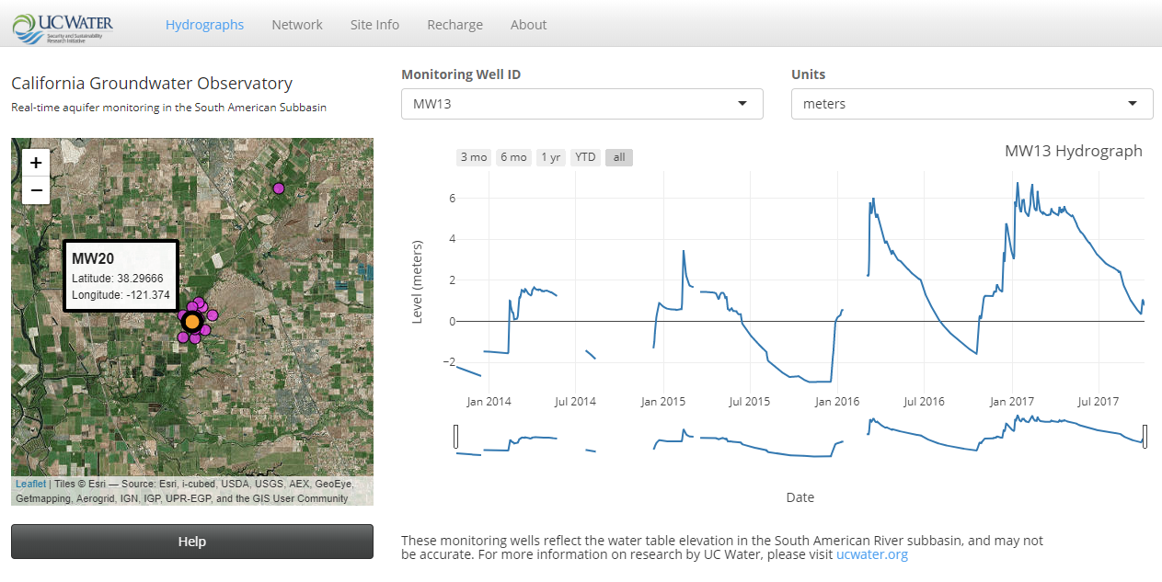Choose the 1 yr range button
This screenshot has height=582, width=1162.
pyautogui.click(x=551, y=157)
